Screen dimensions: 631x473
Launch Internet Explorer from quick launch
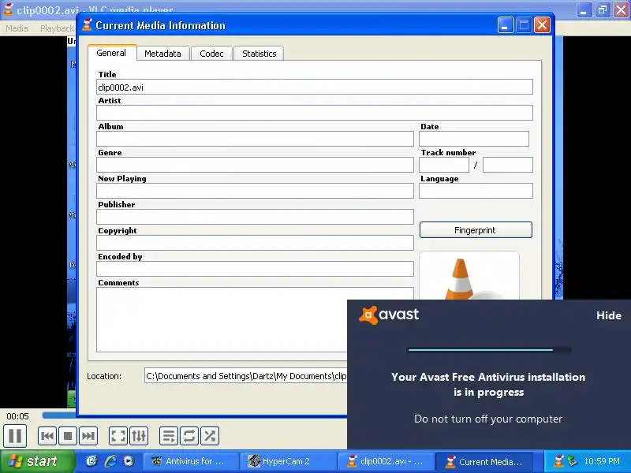click(x=110, y=461)
